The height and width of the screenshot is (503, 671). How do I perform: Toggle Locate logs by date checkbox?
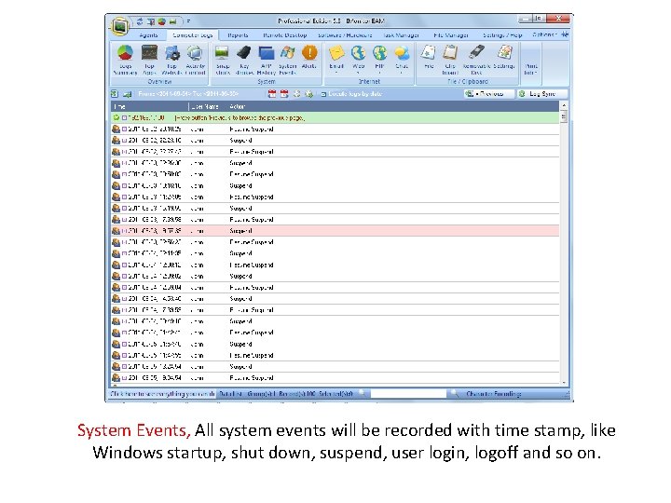tap(323, 94)
